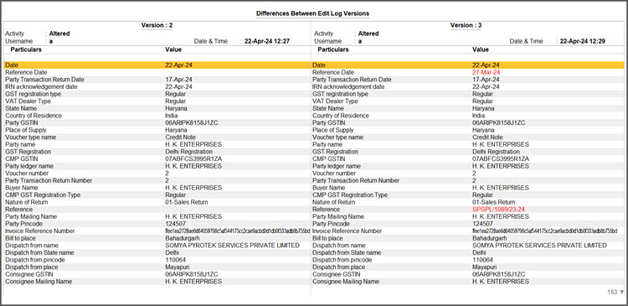Click Version 3 Party Mailing Name value H. K. ENTERPRISES
628x306 pixels.
(501, 216)
